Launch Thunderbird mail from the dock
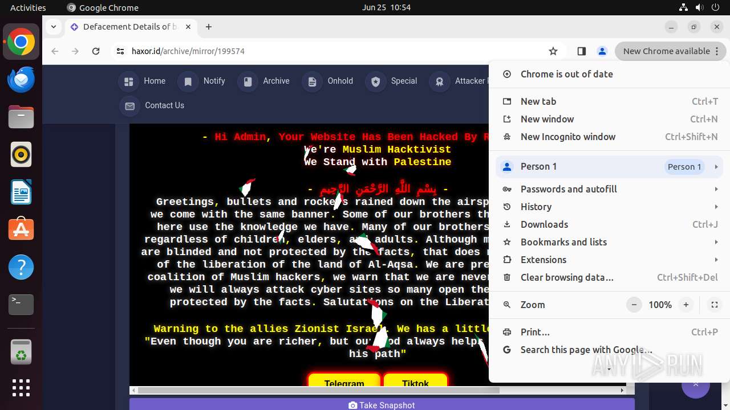Image resolution: width=730 pixels, height=410 pixels. coord(21,80)
